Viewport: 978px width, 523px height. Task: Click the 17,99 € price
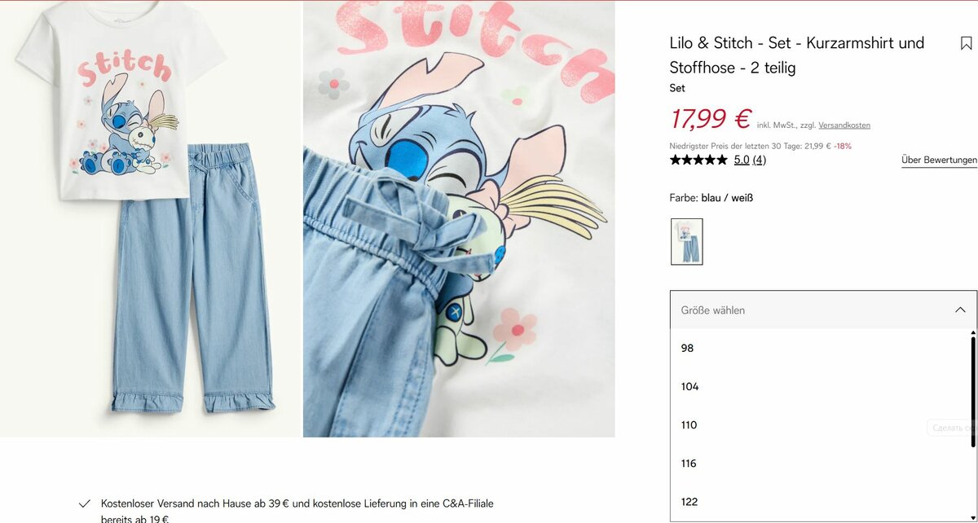pos(710,119)
